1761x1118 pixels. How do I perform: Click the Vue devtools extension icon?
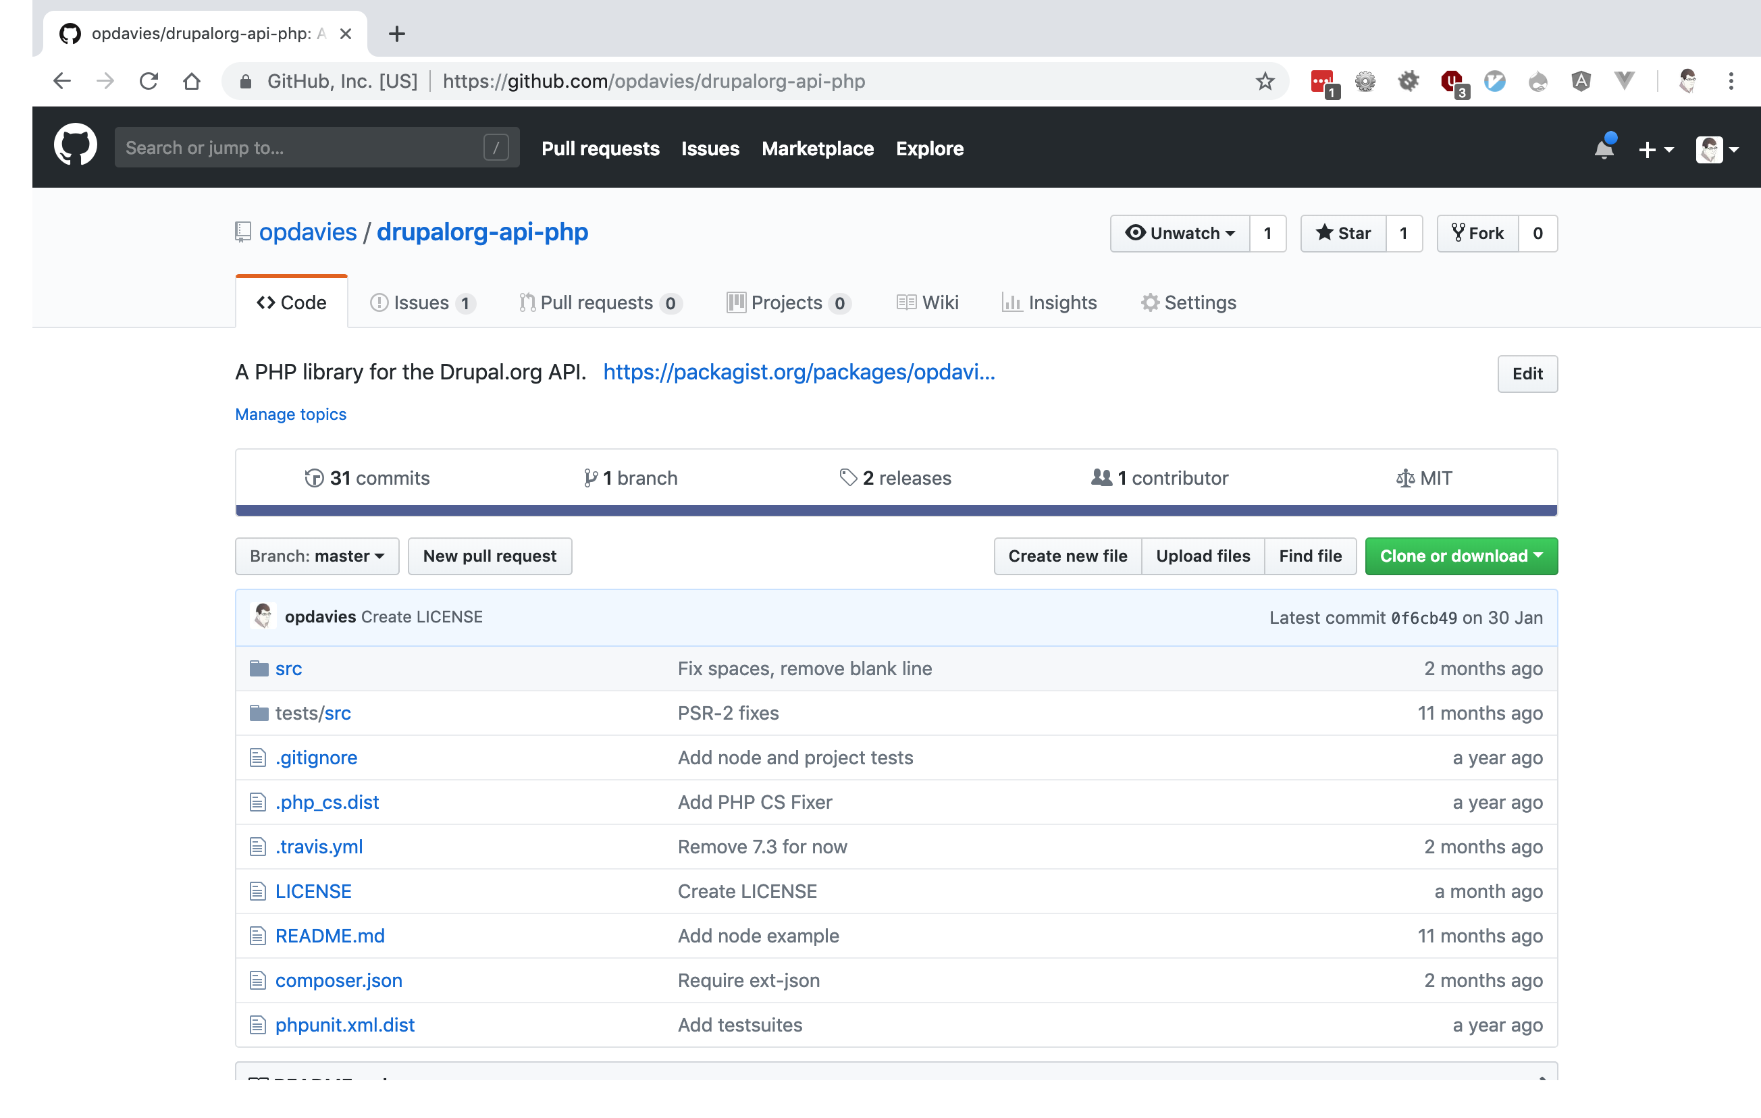point(1624,81)
